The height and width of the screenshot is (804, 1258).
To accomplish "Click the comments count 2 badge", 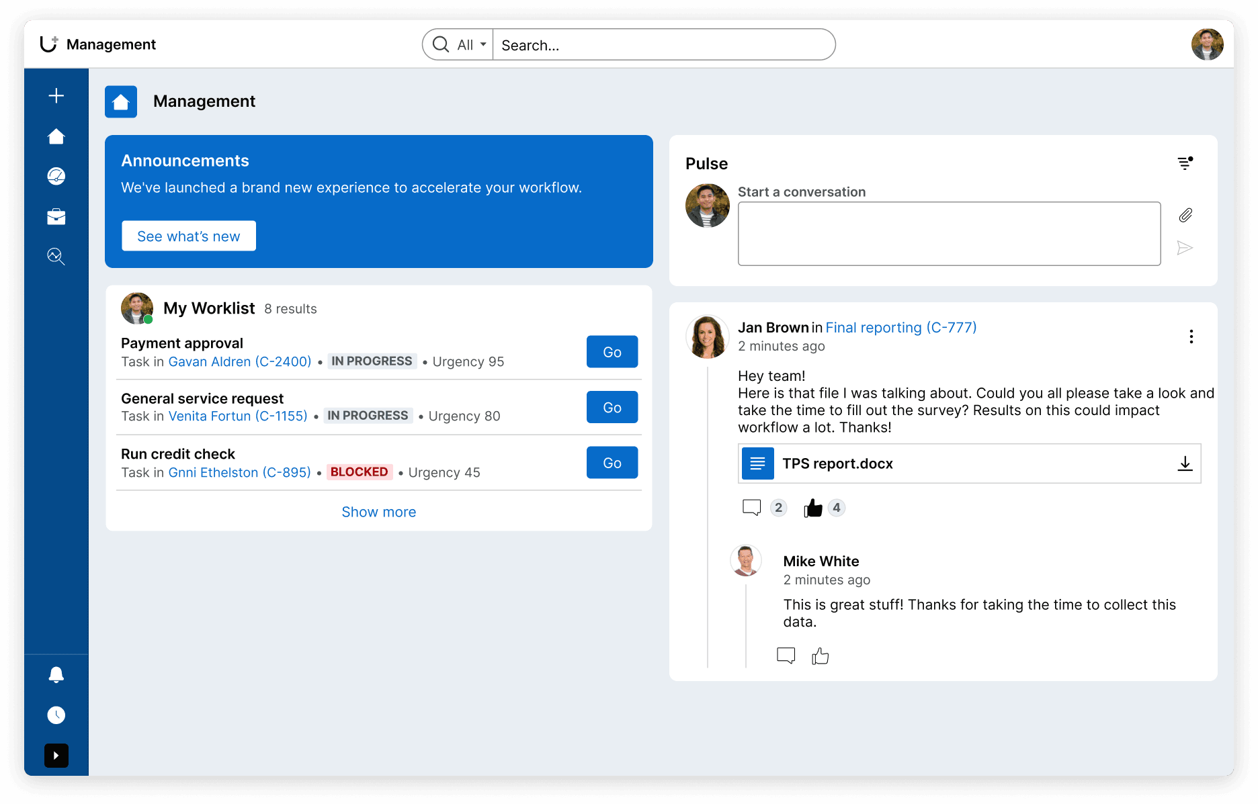I will (x=779, y=508).
